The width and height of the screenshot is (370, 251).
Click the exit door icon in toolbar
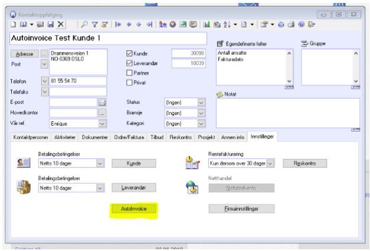(312, 24)
